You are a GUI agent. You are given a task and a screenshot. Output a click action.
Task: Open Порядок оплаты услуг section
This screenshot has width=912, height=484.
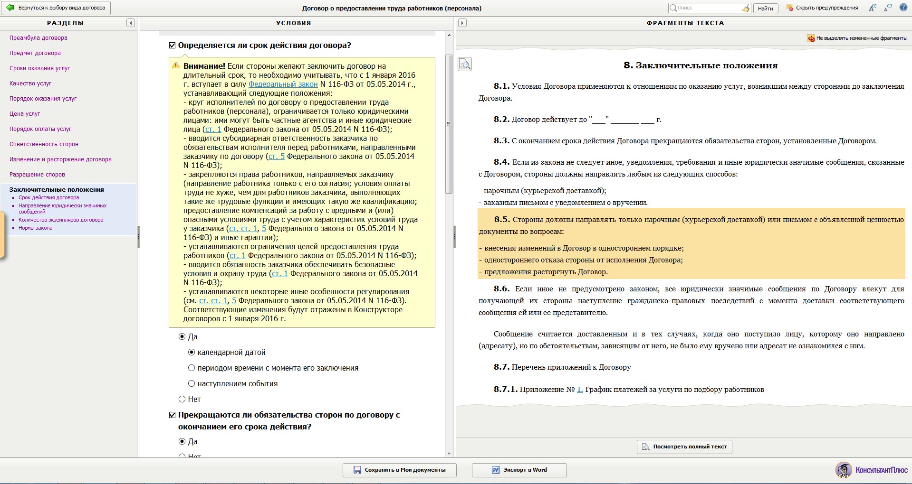tap(40, 129)
